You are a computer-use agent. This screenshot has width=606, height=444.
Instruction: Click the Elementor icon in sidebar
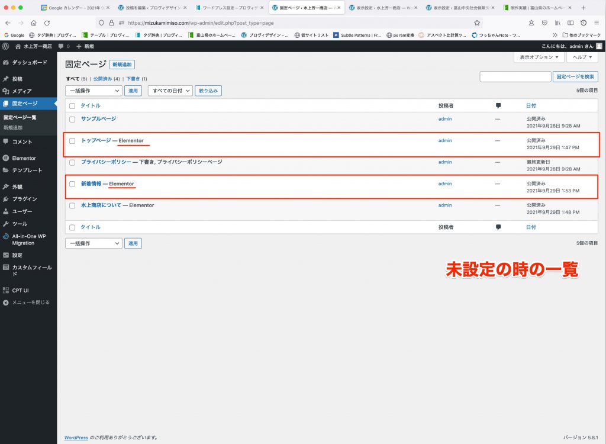point(6,158)
